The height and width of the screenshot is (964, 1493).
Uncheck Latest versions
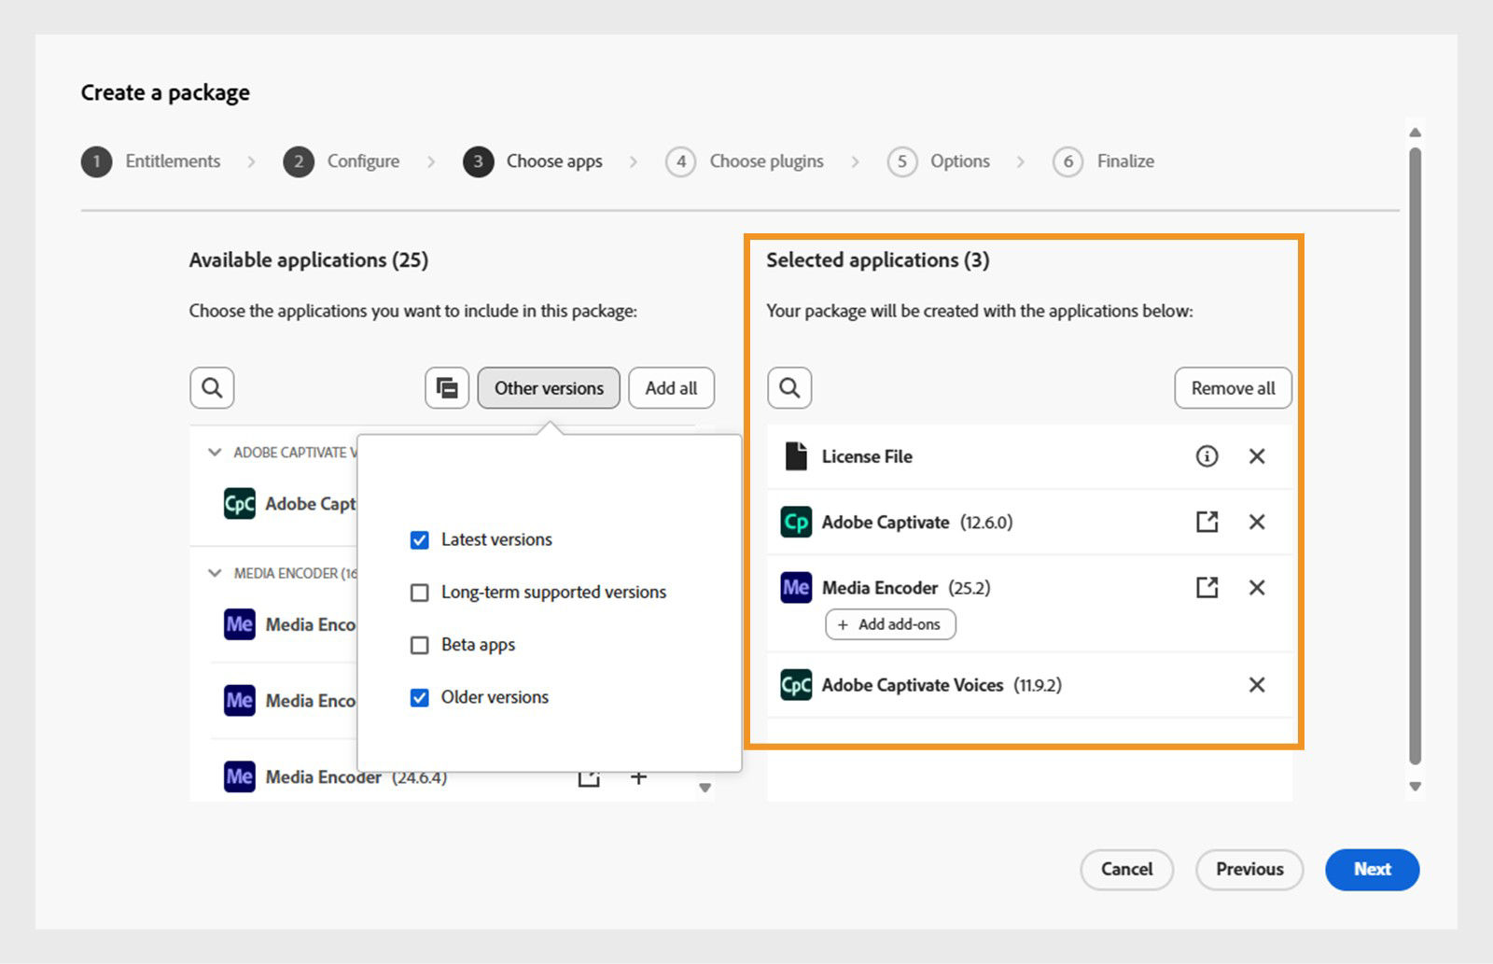pos(420,538)
